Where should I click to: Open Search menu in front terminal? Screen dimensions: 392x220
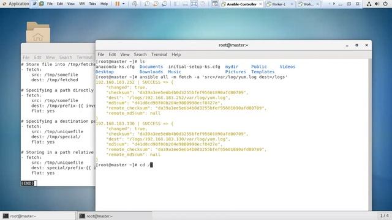coord(140,54)
